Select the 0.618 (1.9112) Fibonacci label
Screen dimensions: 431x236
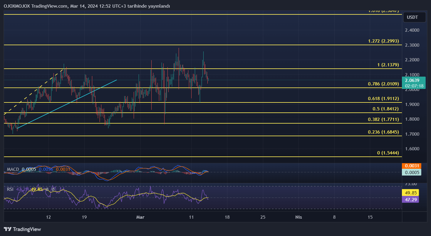[x=383, y=99]
